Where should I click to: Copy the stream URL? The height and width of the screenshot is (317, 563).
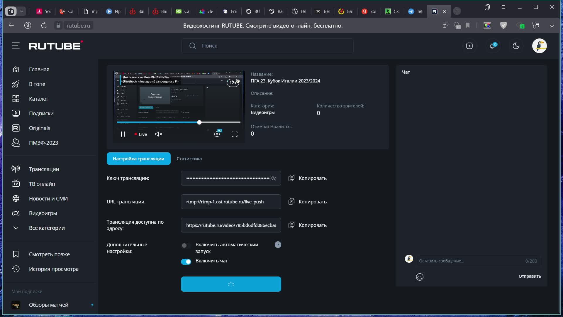tap(308, 202)
